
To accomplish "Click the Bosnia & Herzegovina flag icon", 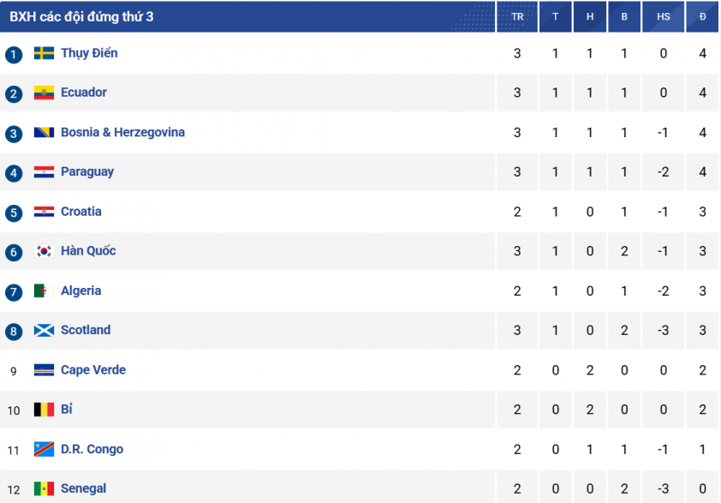I will pos(44,133).
